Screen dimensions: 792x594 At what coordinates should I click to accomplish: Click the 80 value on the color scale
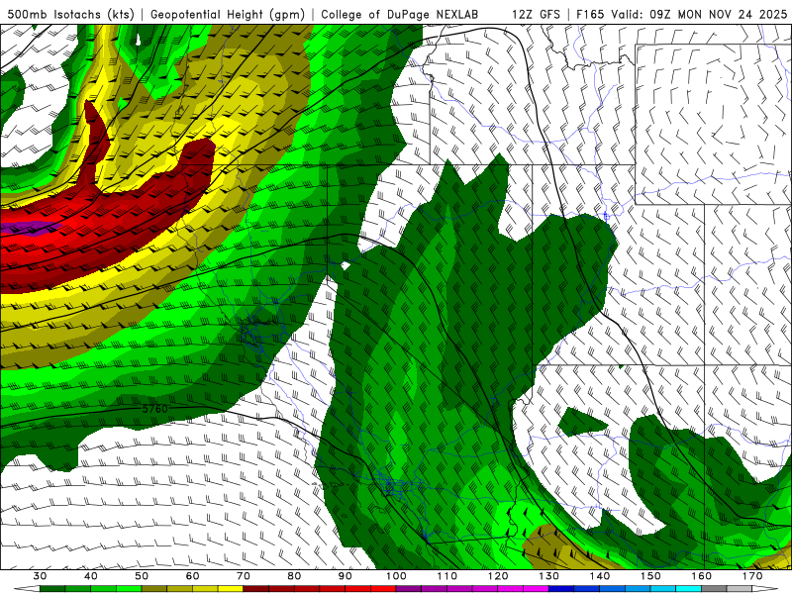tap(294, 576)
